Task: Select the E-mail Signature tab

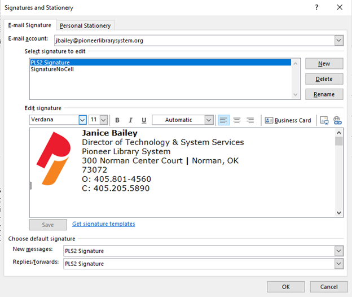Action: click(29, 25)
